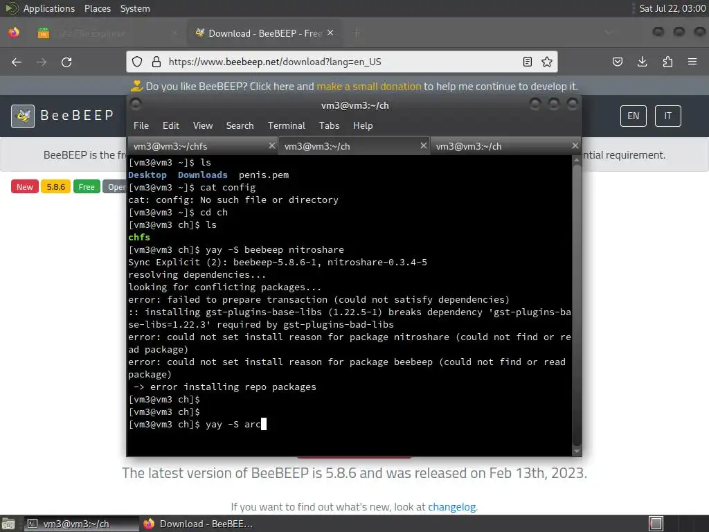Bookmark this page with star icon
The image size is (709, 532).
(547, 62)
